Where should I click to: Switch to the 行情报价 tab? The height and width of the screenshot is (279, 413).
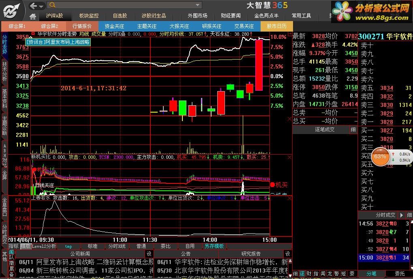coord(82,26)
